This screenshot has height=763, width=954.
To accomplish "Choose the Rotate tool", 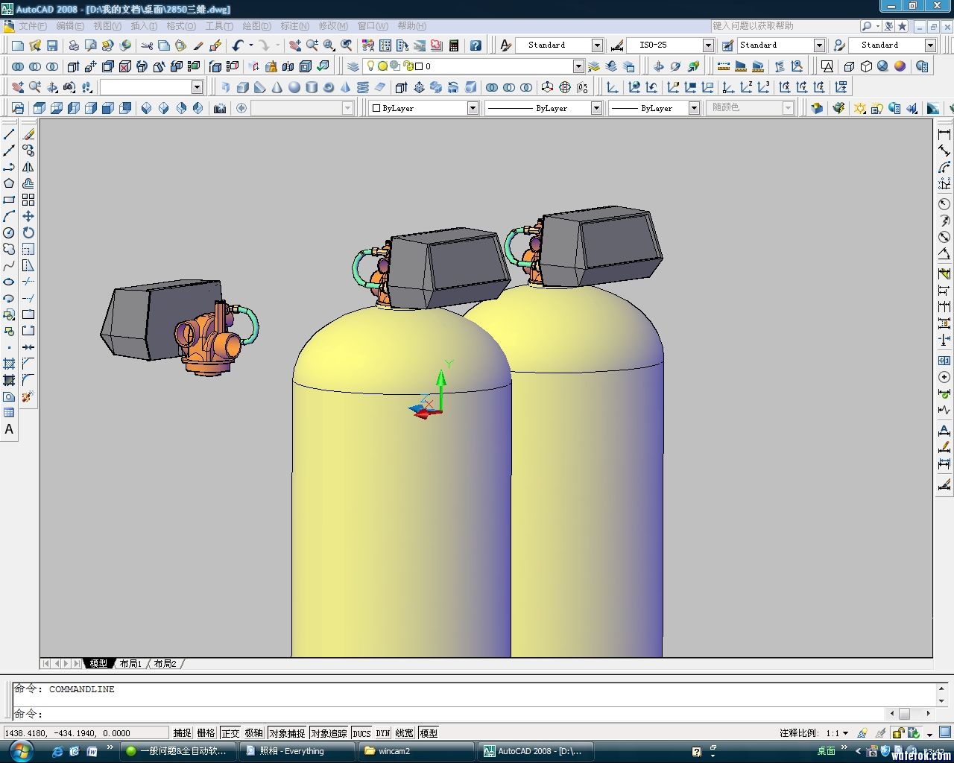I will [28, 233].
